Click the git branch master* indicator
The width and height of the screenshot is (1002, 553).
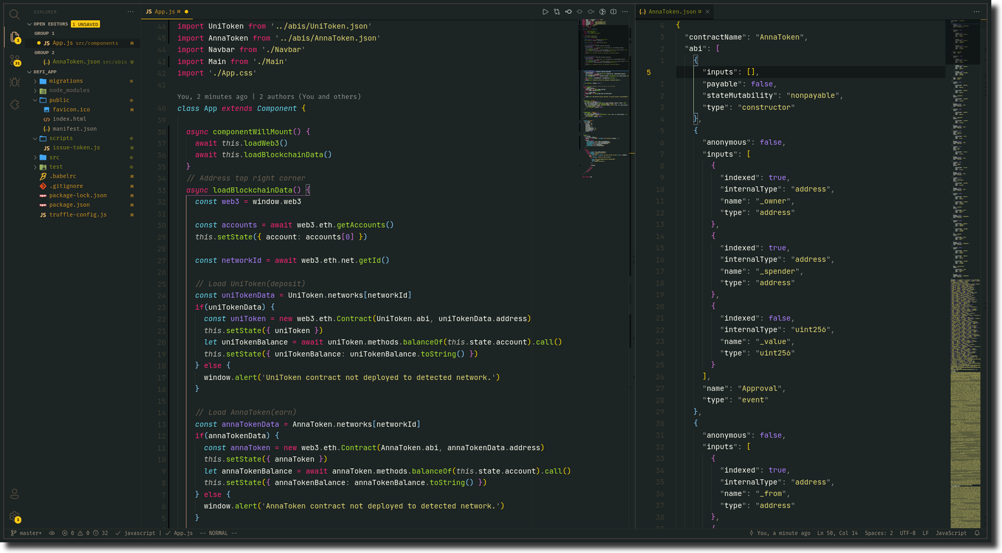(26, 533)
